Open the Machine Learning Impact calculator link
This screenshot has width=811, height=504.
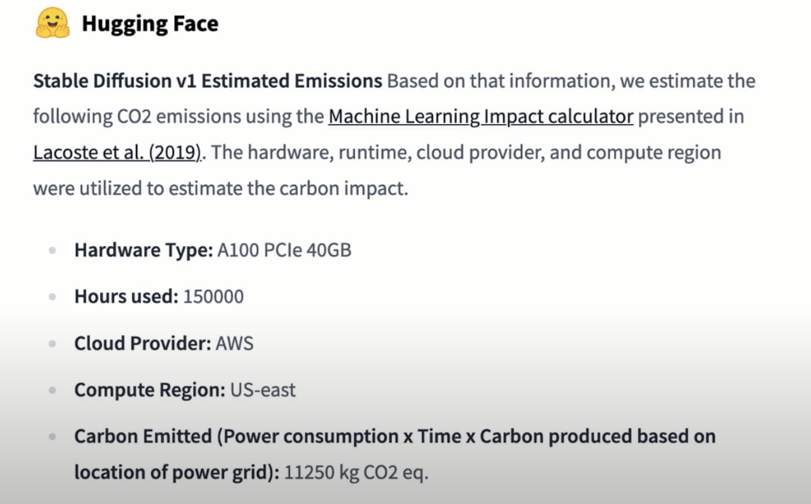tap(481, 117)
